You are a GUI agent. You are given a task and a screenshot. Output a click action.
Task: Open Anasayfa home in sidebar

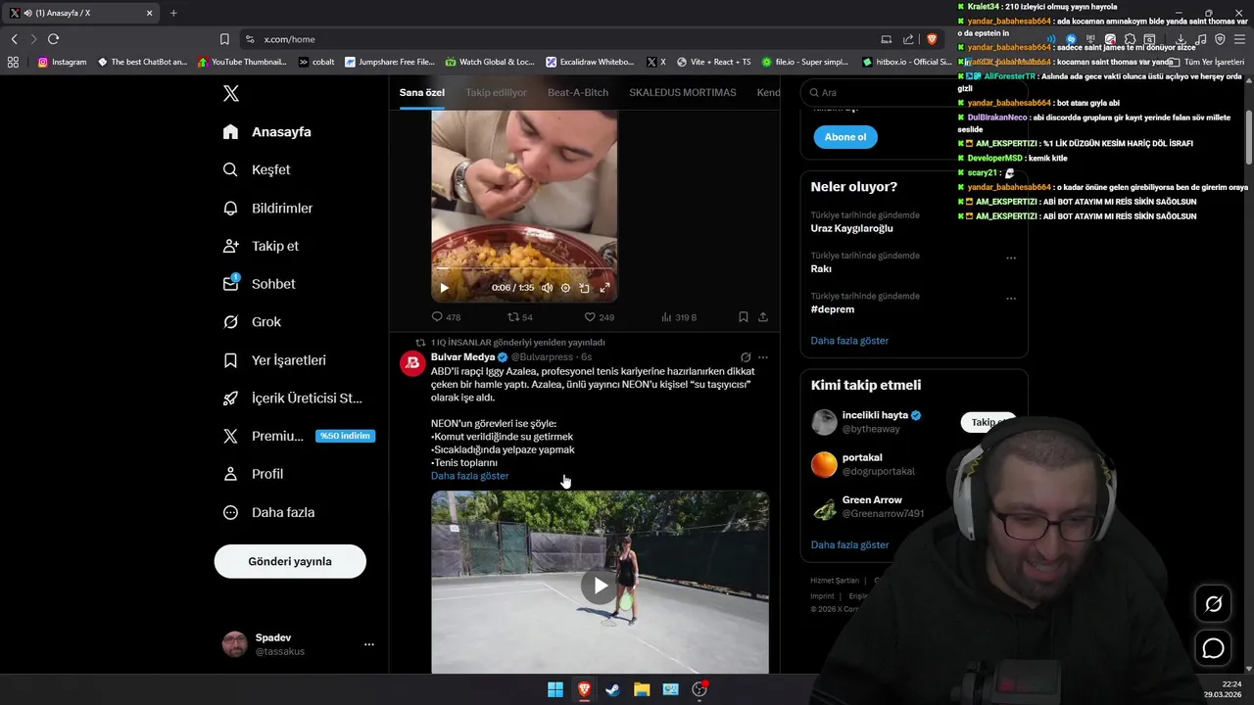(x=267, y=131)
